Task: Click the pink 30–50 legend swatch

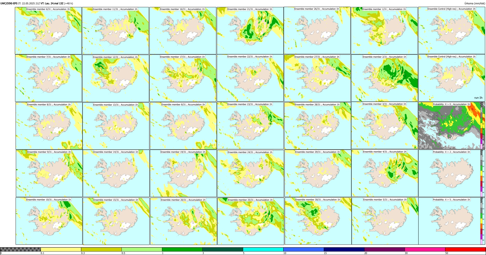Action: (425, 249)
